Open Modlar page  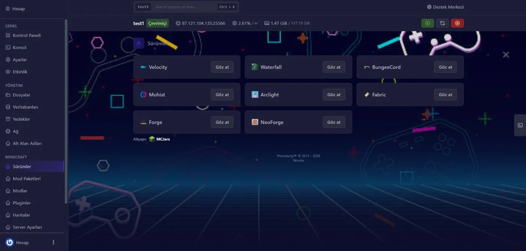click(32, 191)
